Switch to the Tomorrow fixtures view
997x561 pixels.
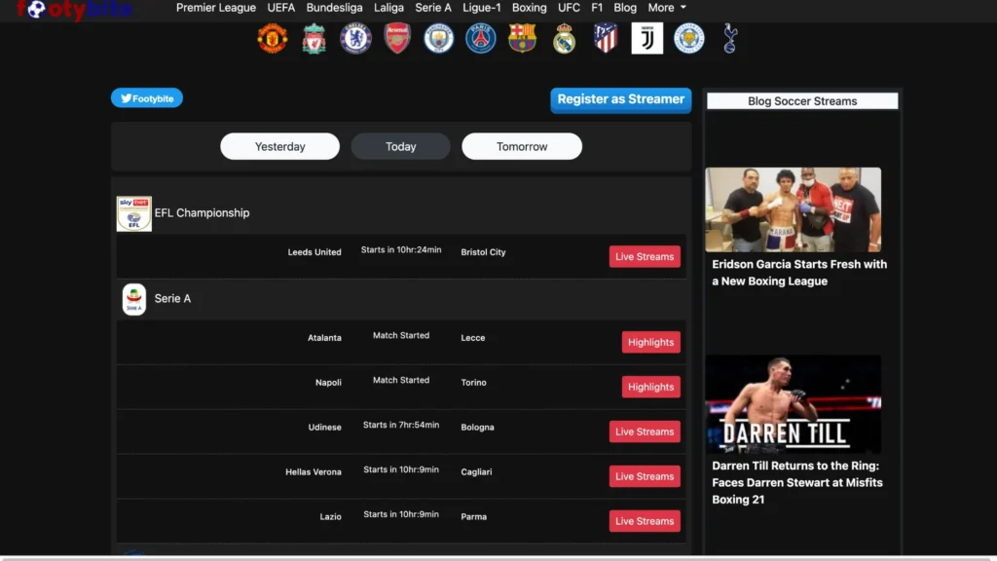click(x=521, y=145)
